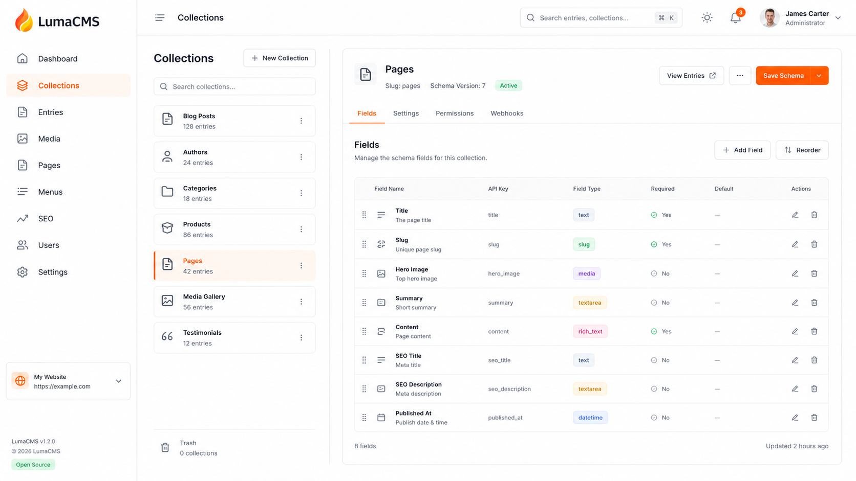The height and width of the screenshot is (481, 856).
Task: Select the Blog Posts collection
Action: (x=234, y=121)
